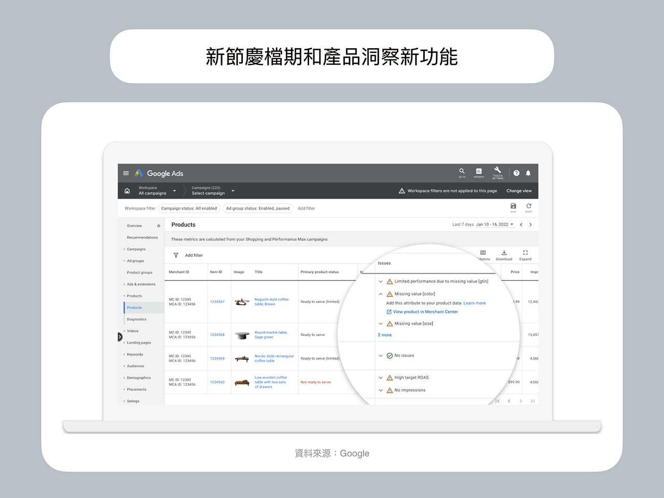
Task: Jump to first page of table
Action: [x=497, y=401]
